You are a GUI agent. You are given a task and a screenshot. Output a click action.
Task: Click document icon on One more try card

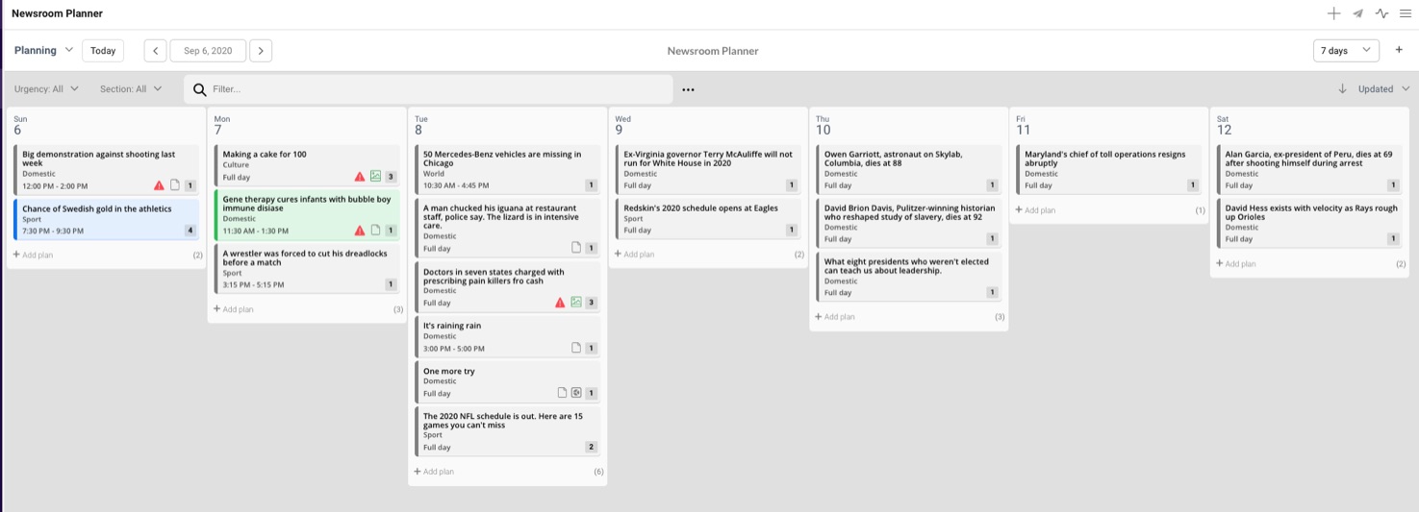[562, 393]
